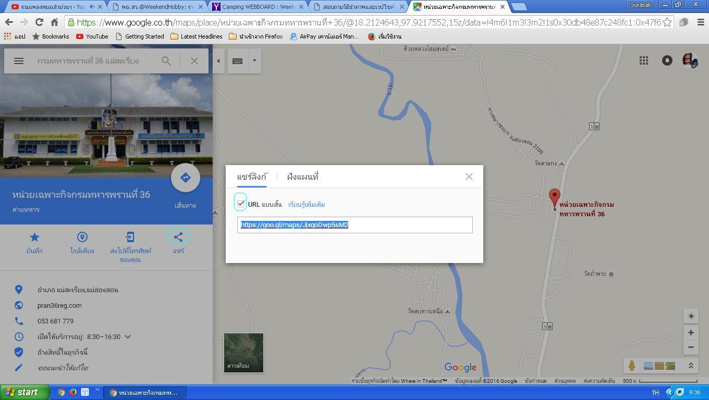Open the keyboard input tools dropdown

click(254, 61)
